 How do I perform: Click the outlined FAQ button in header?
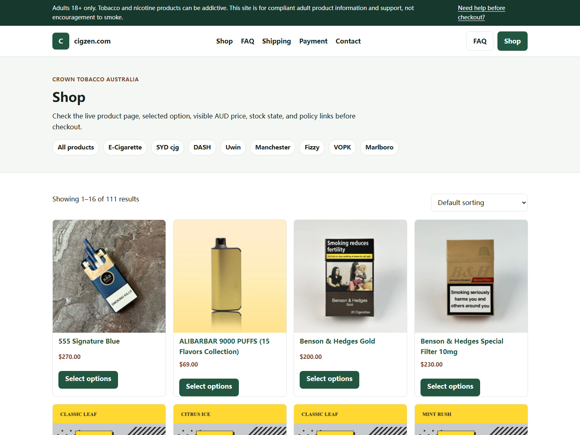(480, 41)
